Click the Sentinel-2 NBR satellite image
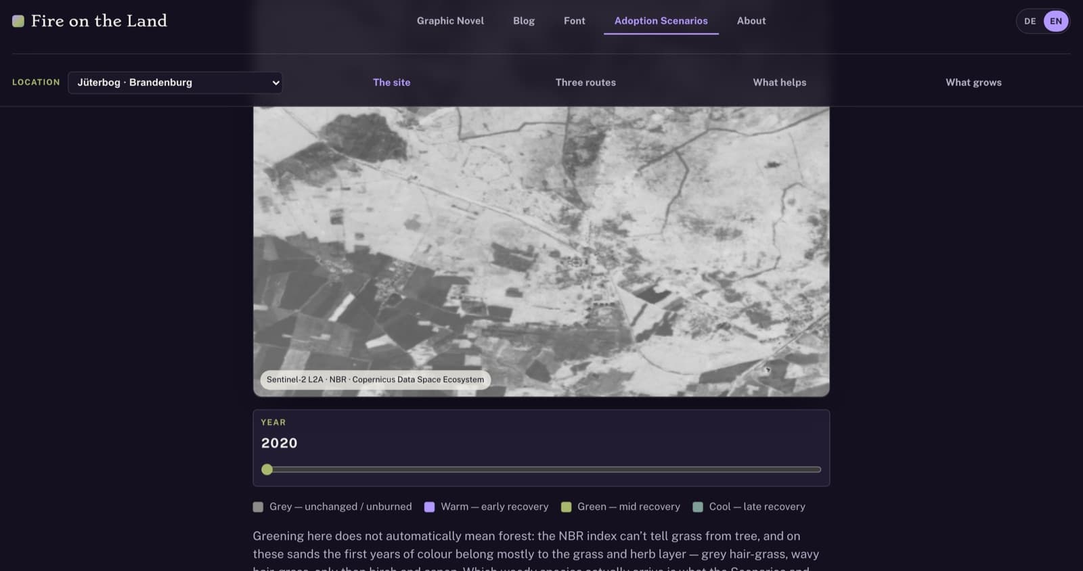This screenshot has height=571, width=1083. pos(541,251)
